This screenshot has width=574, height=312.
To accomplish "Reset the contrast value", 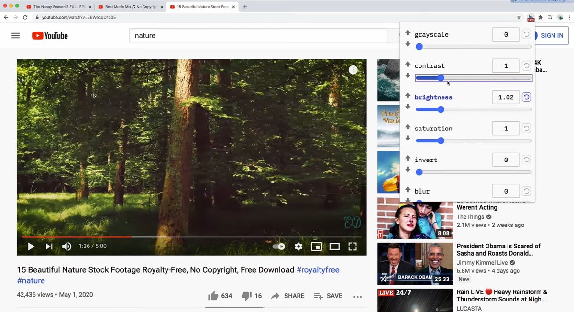I will point(526,66).
